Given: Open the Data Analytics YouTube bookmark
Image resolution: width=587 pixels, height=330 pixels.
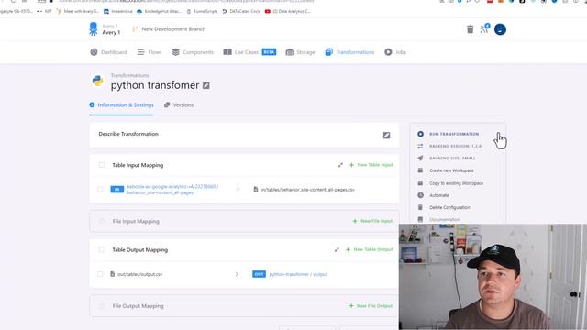Looking at the screenshot, I should tap(287, 11).
